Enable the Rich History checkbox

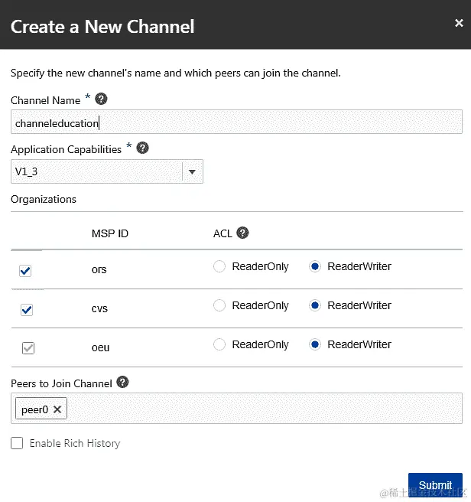17,443
